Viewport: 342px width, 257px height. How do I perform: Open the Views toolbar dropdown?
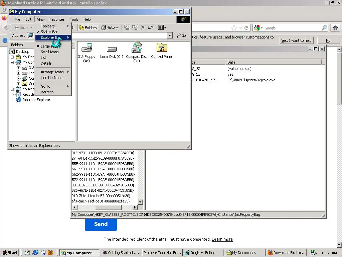click(162, 27)
